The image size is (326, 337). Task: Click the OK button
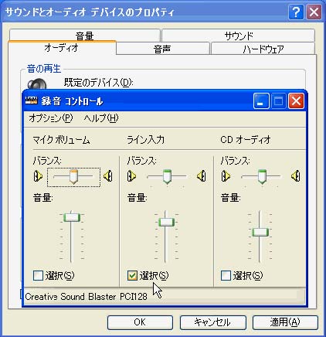(140, 322)
